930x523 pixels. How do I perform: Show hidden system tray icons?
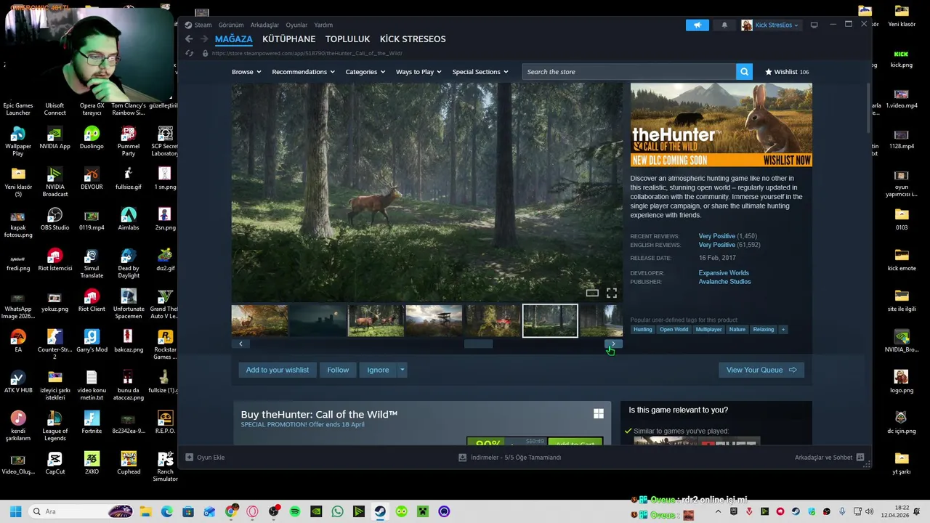point(719,511)
